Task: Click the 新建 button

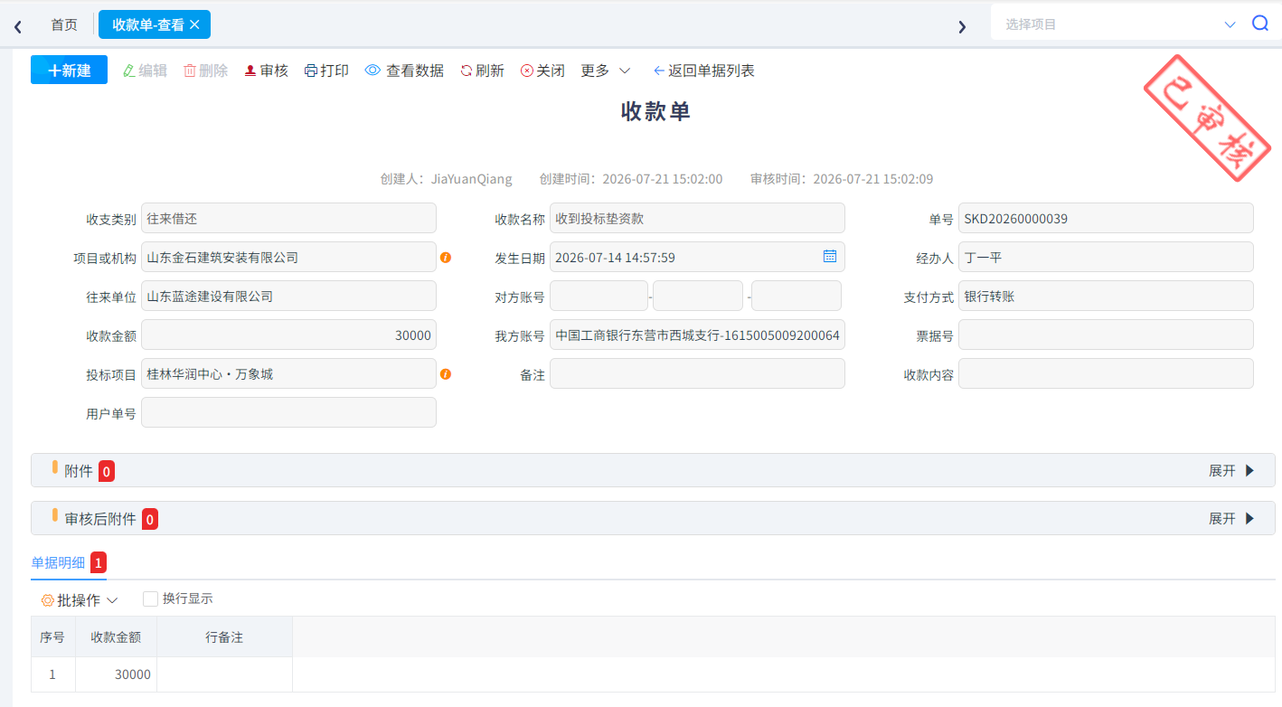Action: [69, 70]
